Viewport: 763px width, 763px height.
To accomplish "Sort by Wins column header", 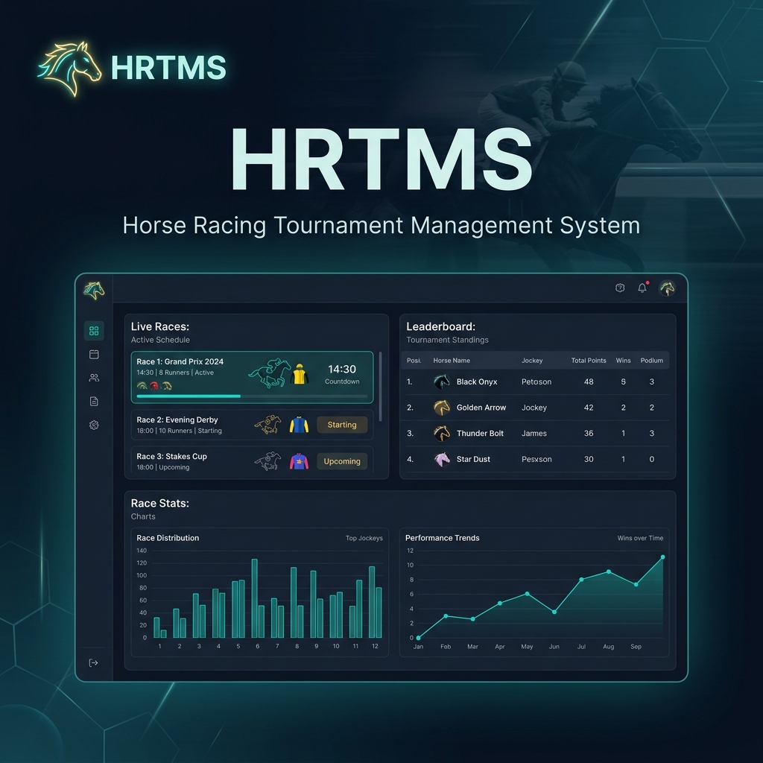I will pos(624,361).
